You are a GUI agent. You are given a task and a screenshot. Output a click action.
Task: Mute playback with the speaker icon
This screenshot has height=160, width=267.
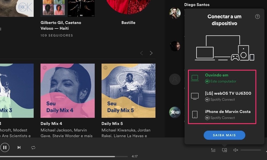click(235, 150)
